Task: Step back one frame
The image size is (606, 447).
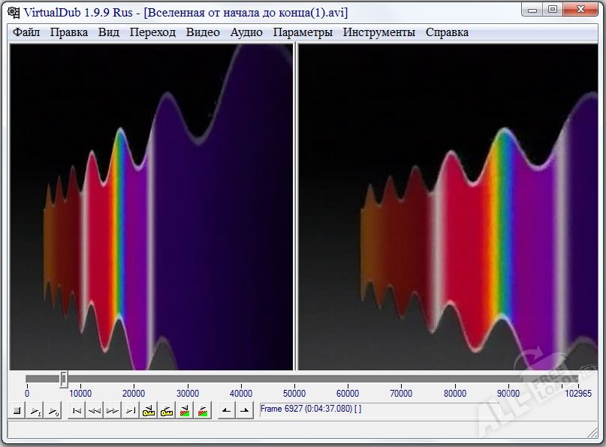Action: click(94, 411)
